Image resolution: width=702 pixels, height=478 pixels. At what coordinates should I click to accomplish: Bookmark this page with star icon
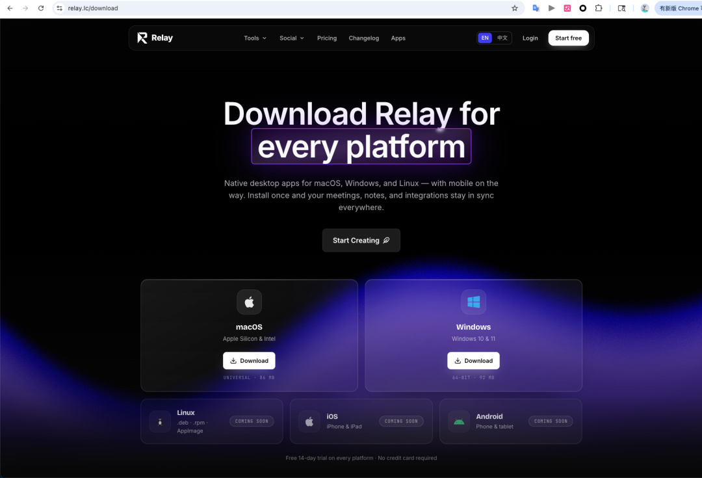click(514, 8)
